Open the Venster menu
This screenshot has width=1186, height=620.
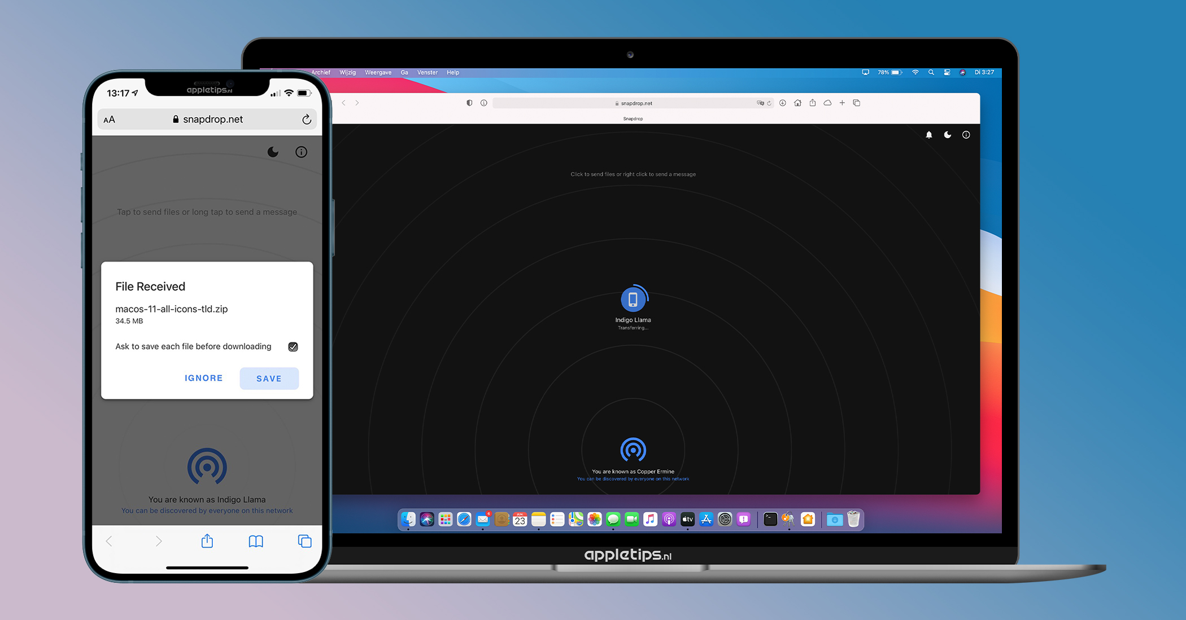pos(427,72)
